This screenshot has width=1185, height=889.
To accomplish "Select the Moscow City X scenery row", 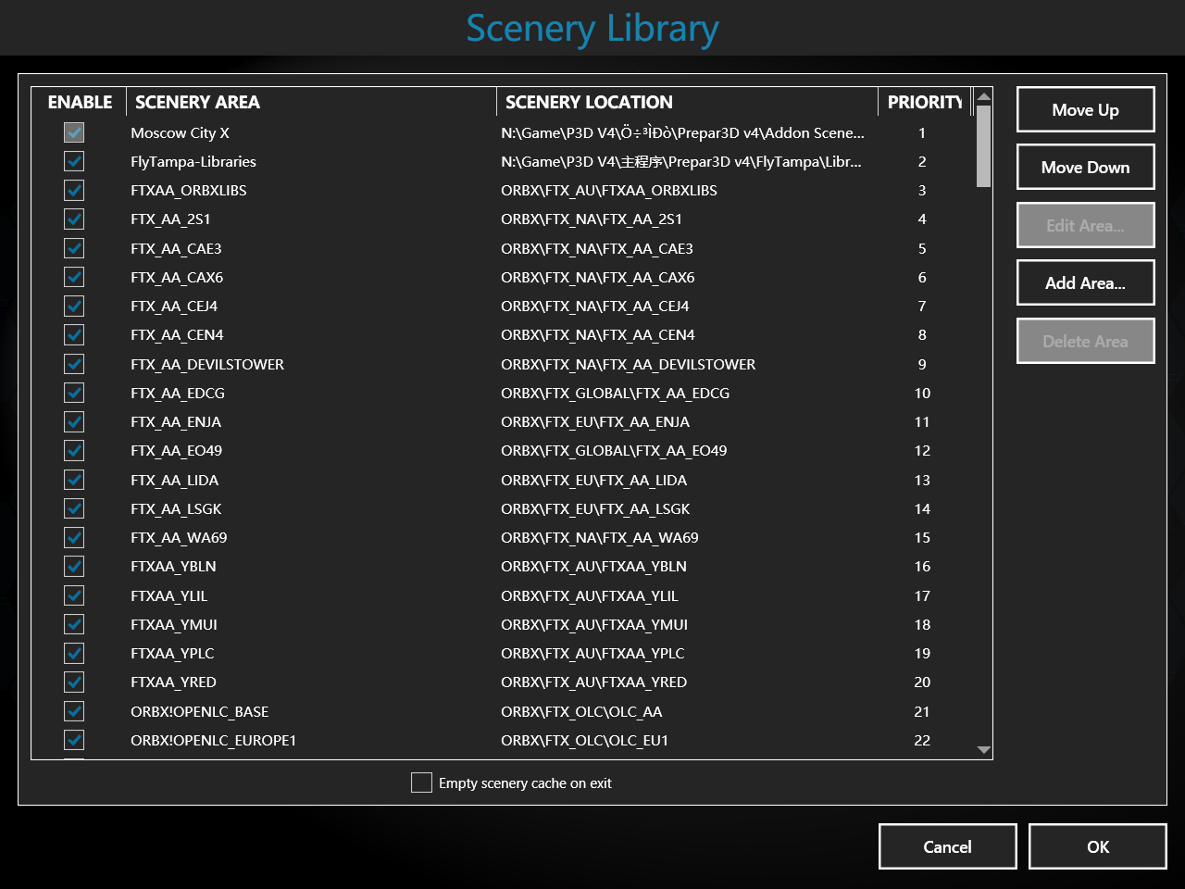I will pyautogui.click(x=181, y=132).
